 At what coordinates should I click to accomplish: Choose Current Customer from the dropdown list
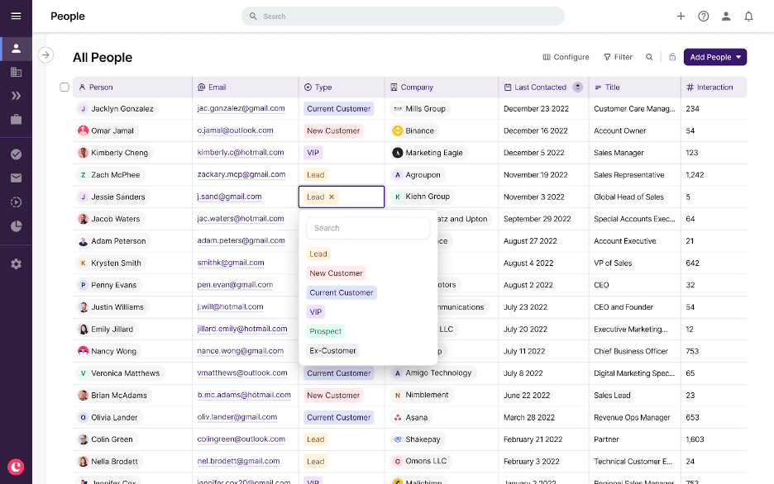(342, 292)
